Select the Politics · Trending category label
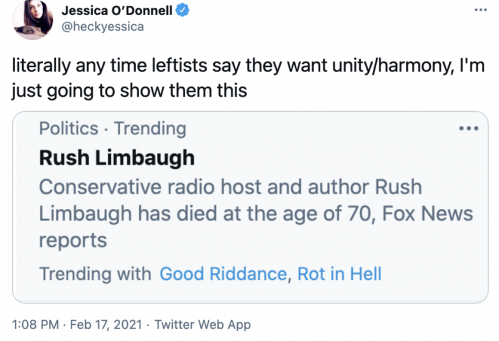 [x=112, y=129]
